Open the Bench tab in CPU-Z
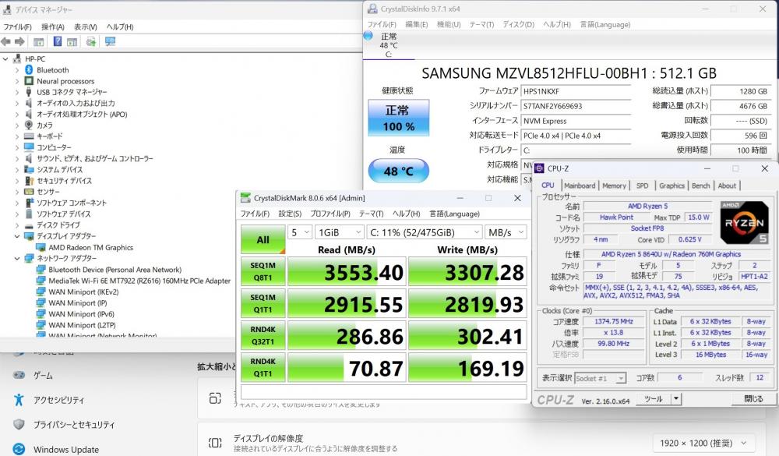Screen dimensions: 779x456 pos(700,186)
